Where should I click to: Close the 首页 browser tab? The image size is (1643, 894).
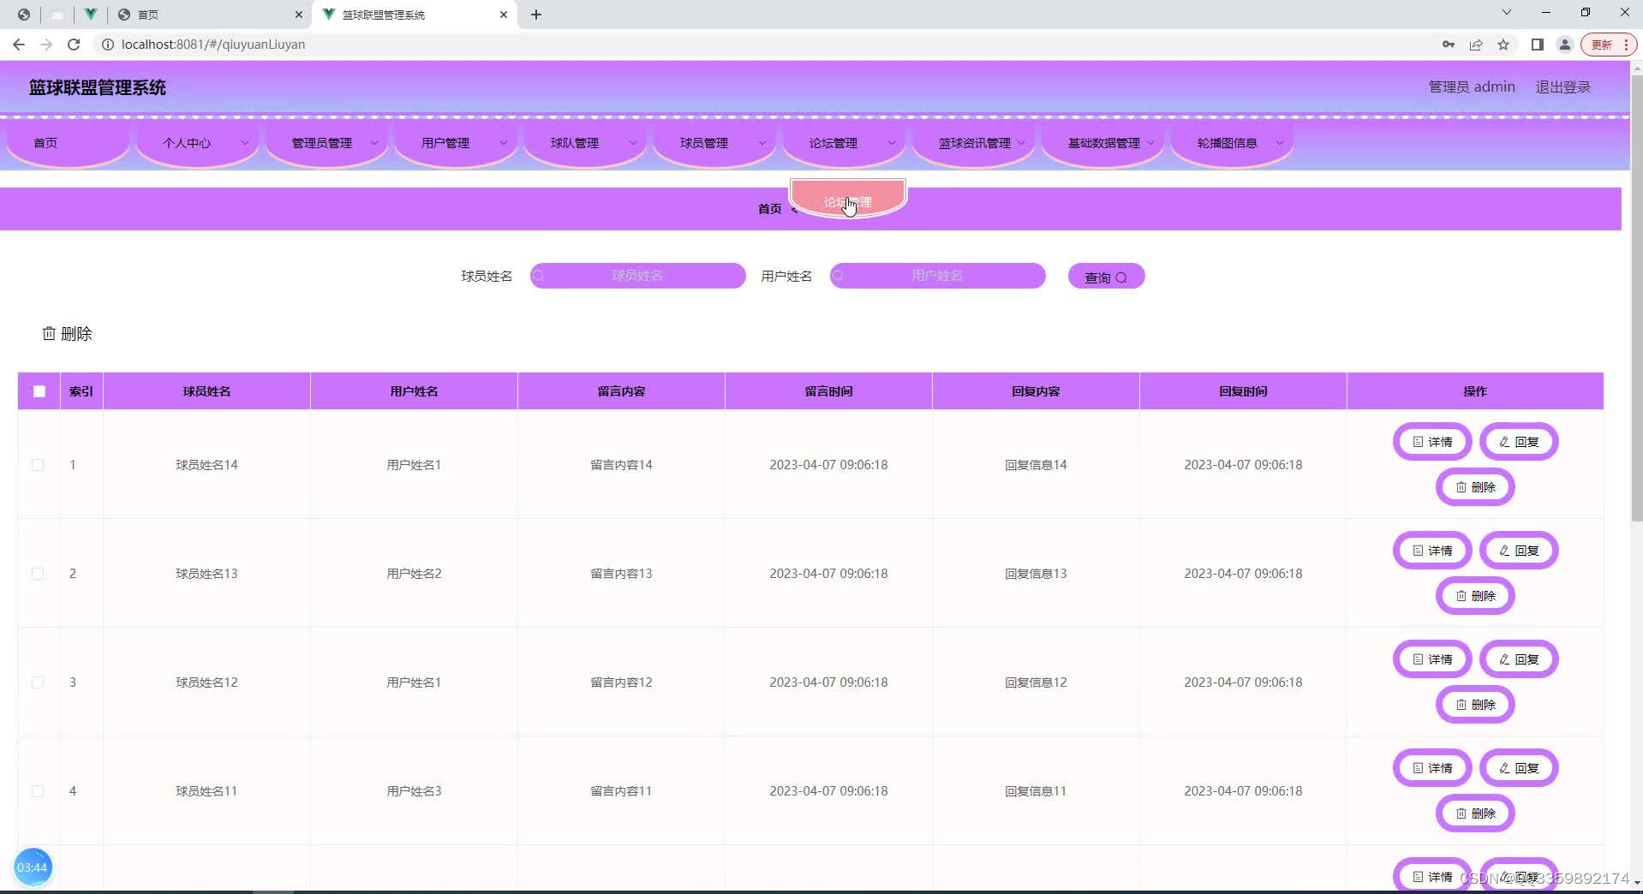pyautogui.click(x=299, y=15)
